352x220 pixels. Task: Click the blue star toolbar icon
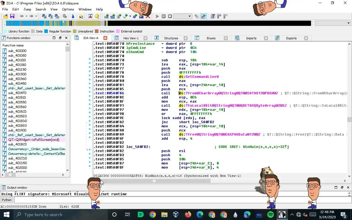tap(135, 16)
